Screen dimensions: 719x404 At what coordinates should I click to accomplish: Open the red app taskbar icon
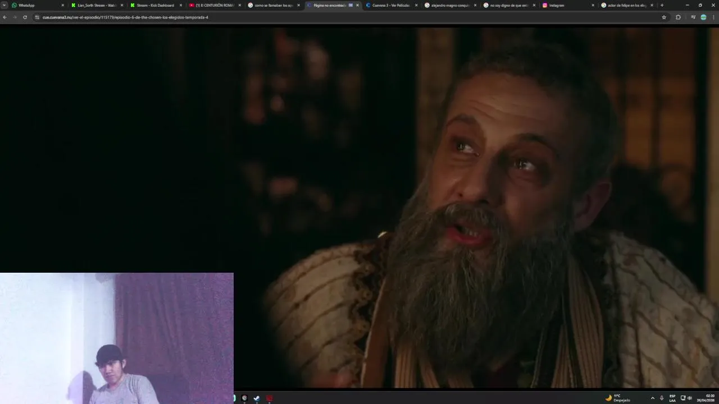[269, 398]
